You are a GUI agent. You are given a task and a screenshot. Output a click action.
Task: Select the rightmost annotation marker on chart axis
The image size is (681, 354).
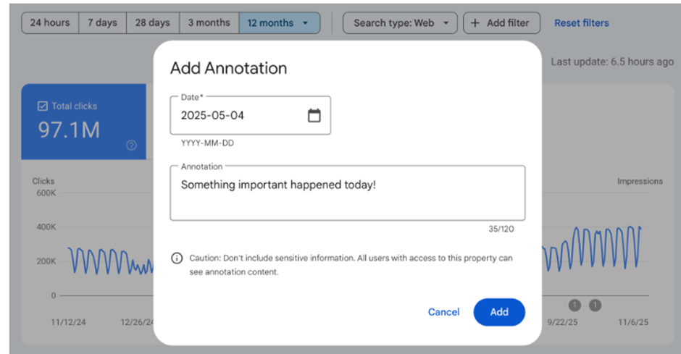tap(595, 305)
